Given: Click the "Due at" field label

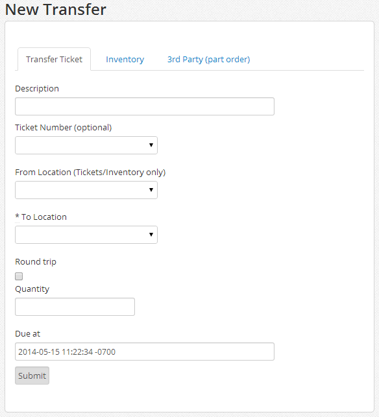Looking at the screenshot, I should (x=28, y=334).
